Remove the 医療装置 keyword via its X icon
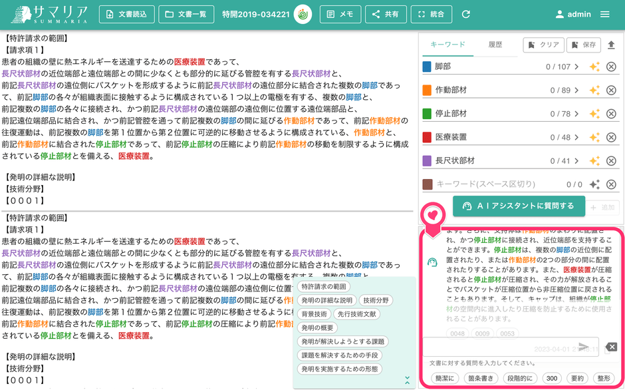This screenshot has width=625, height=390. tap(612, 136)
